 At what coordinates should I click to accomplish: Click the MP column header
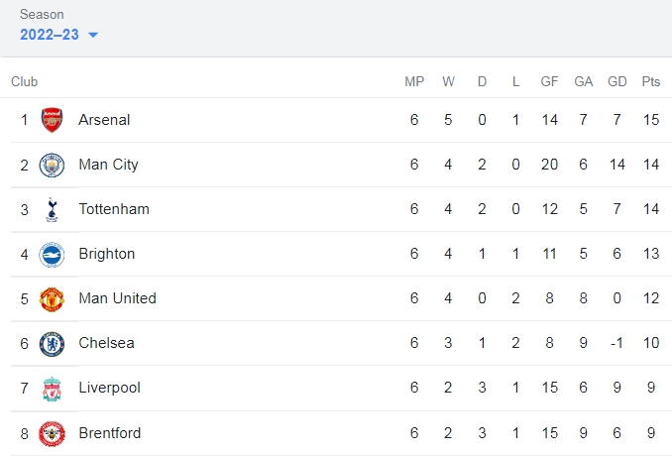click(414, 81)
